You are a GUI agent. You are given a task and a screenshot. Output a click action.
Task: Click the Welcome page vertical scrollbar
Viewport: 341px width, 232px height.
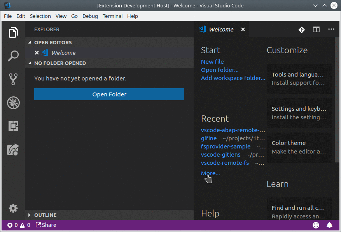[337, 100]
